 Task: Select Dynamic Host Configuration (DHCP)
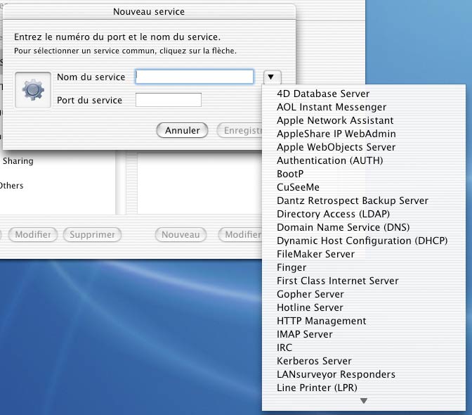pyautogui.click(x=364, y=241)
